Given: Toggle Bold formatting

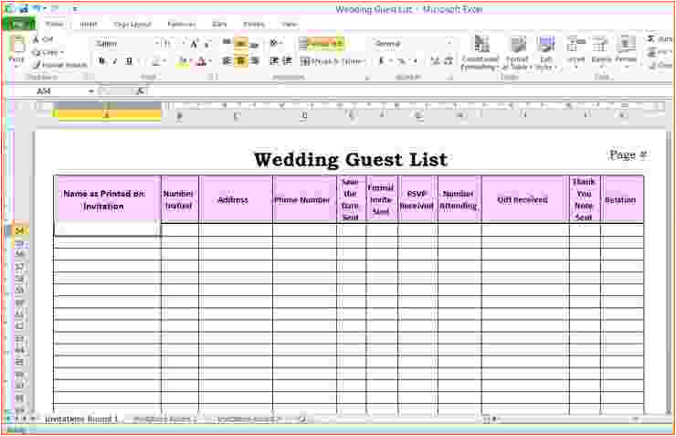Looking at the screenshot, I should coord(101,61).
